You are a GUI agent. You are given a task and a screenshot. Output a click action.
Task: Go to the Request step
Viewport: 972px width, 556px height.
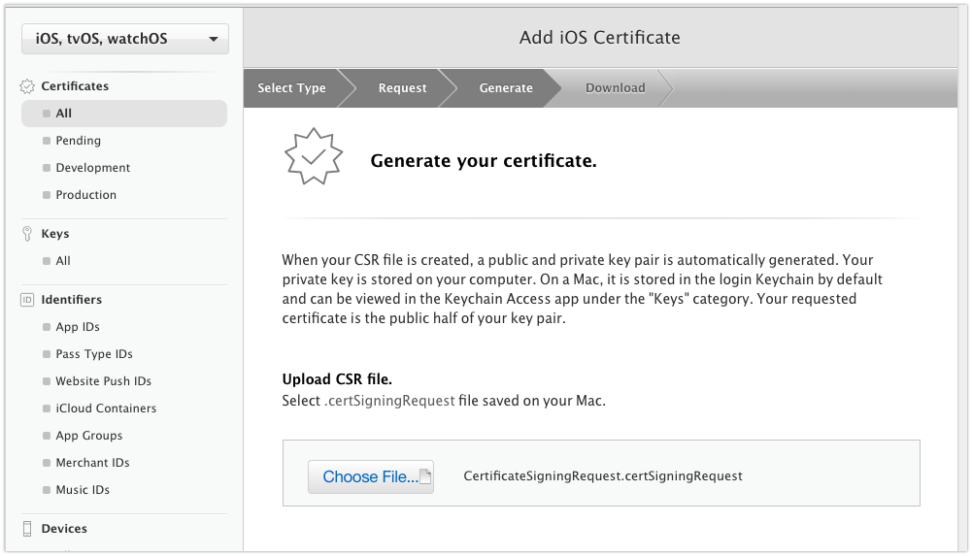coord(402,88)
